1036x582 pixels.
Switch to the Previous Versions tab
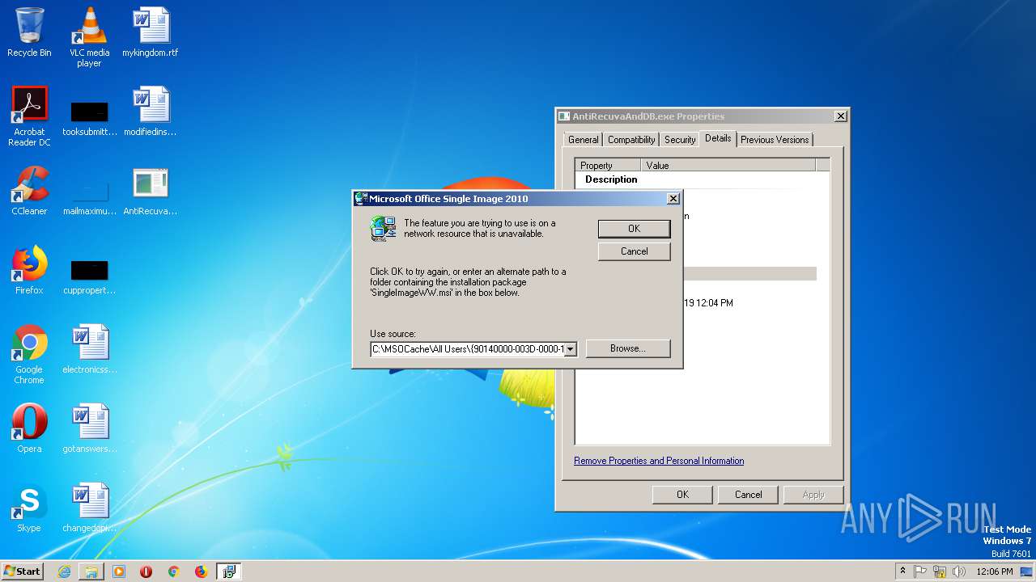click(x=775, y=140)
